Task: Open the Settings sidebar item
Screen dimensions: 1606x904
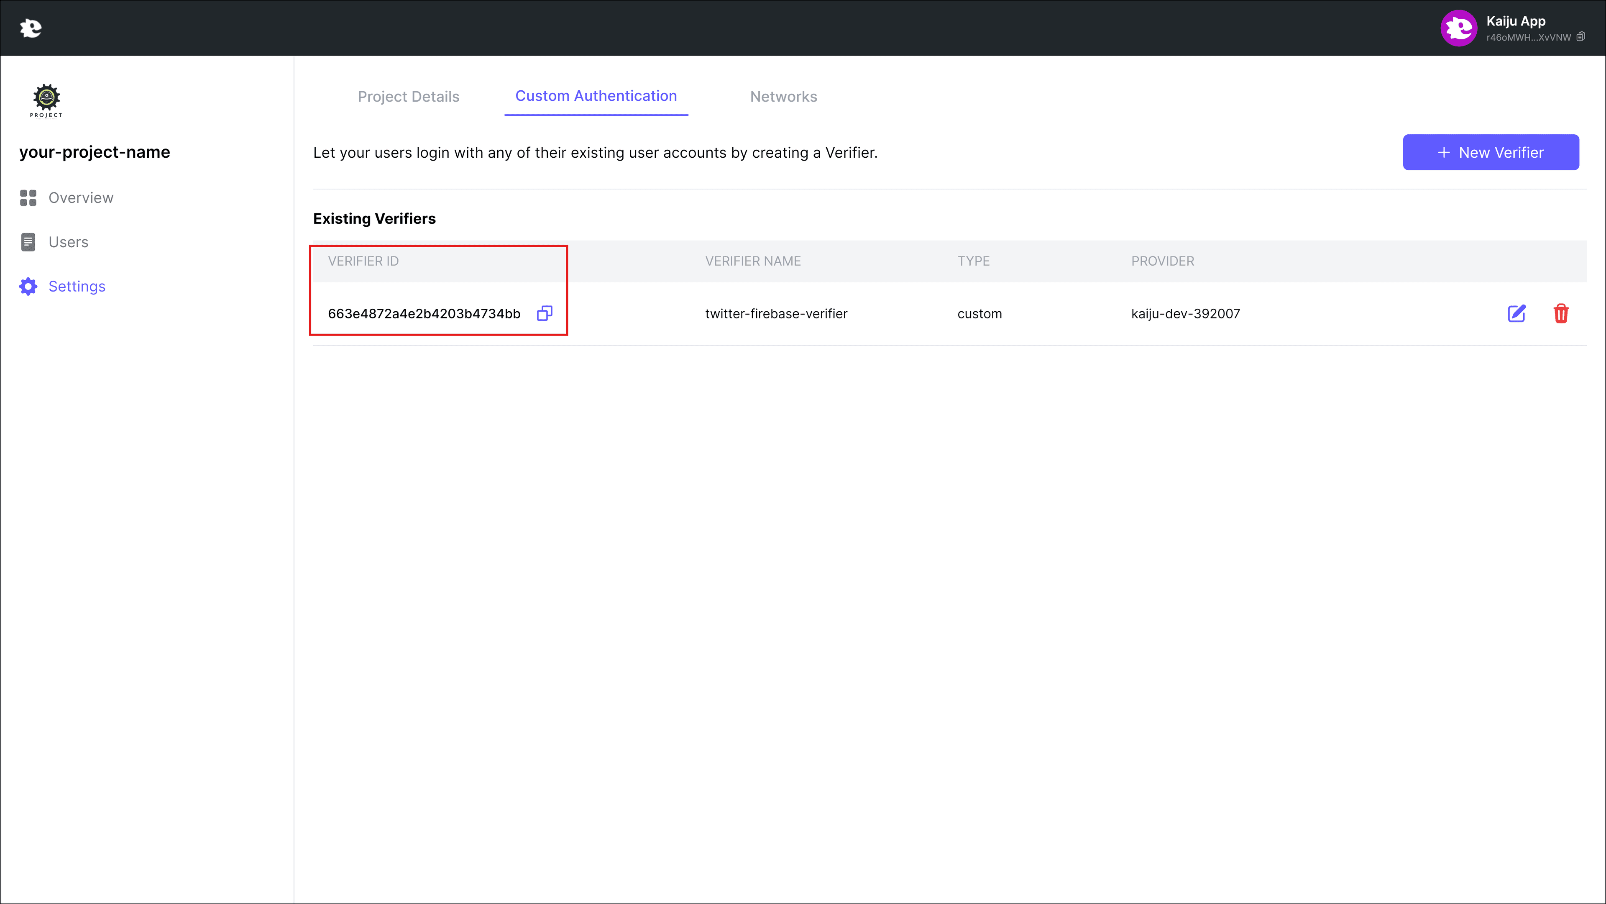Action: click(62, 286)
